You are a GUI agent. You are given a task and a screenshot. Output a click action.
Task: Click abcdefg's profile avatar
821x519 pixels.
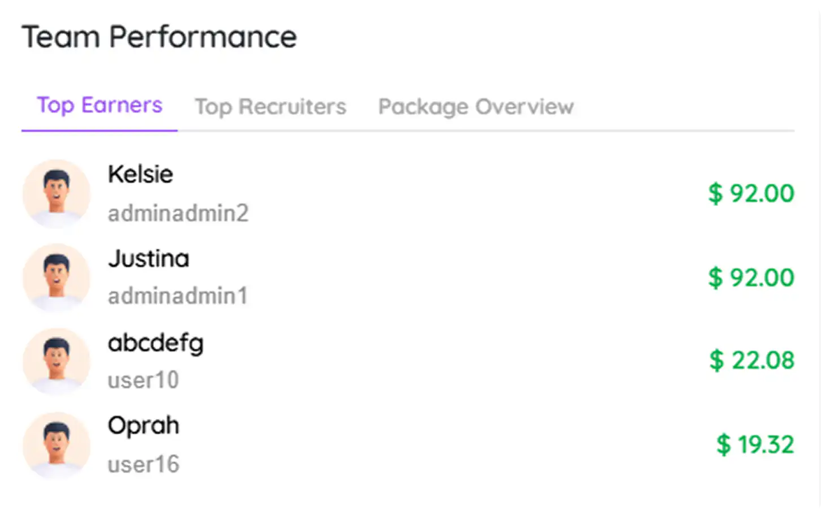[56, 361]
